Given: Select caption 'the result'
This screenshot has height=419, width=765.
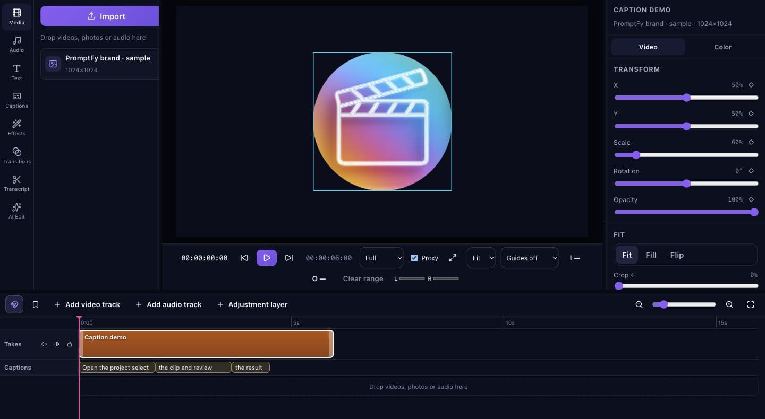Looking at the screenshot, I should 250,367.
